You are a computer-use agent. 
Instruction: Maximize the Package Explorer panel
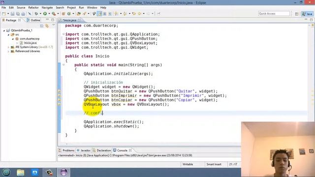[53, 20]
